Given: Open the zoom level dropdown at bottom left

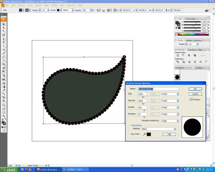Looking at the screenshot, I should [16, 166].
